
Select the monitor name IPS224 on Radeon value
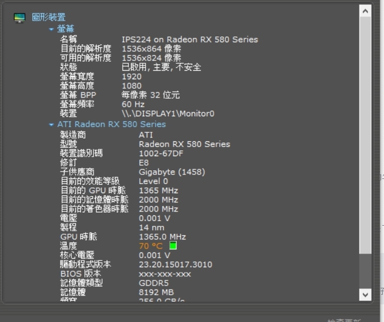point(190,39)
